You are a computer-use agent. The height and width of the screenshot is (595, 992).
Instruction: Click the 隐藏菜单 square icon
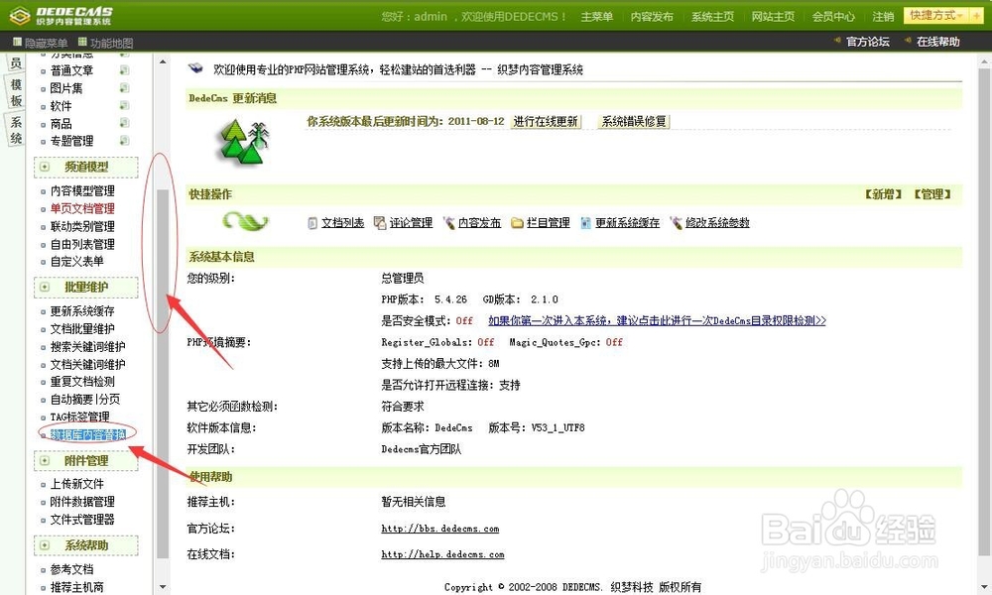click(17, 42)
